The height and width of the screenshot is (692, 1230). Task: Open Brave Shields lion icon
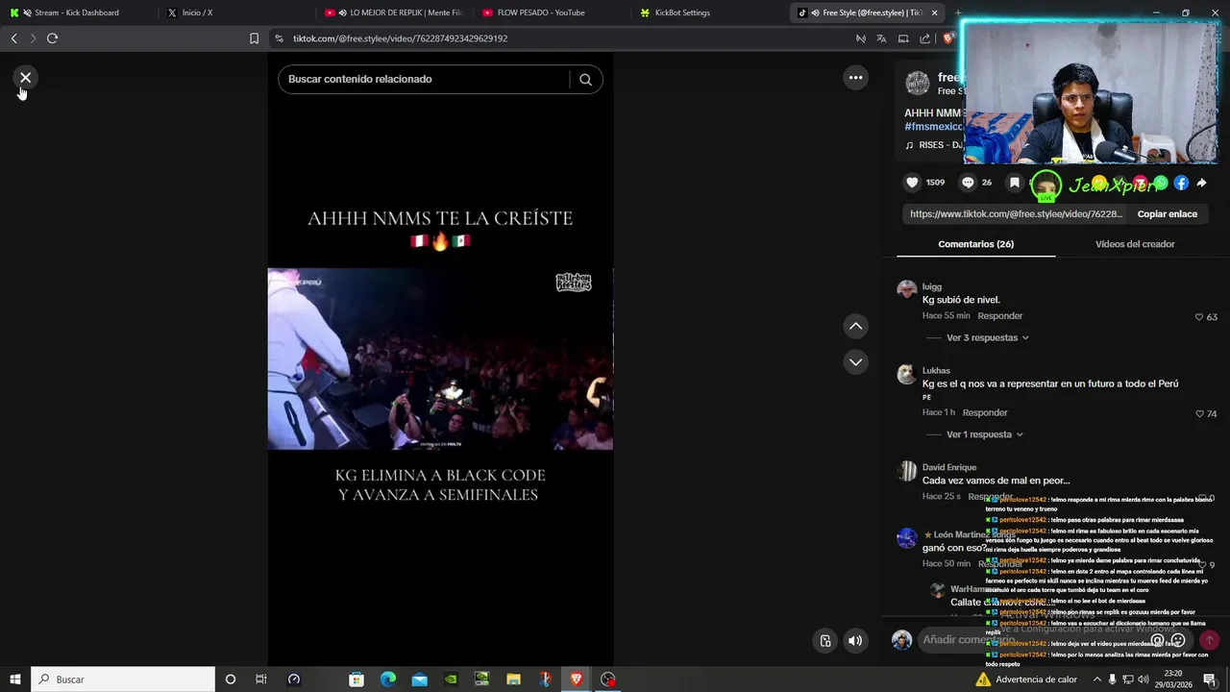[x=947, y=38]
